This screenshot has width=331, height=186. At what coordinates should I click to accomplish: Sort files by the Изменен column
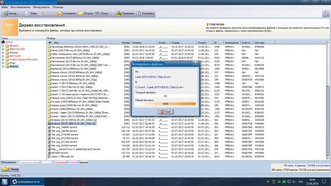click(144, 42)
